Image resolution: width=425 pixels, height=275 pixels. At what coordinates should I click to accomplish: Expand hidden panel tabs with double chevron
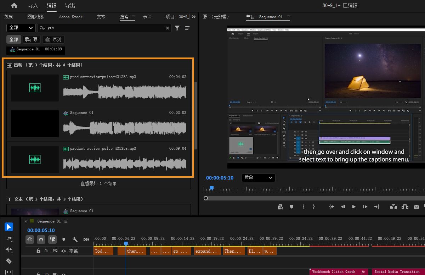194,17
